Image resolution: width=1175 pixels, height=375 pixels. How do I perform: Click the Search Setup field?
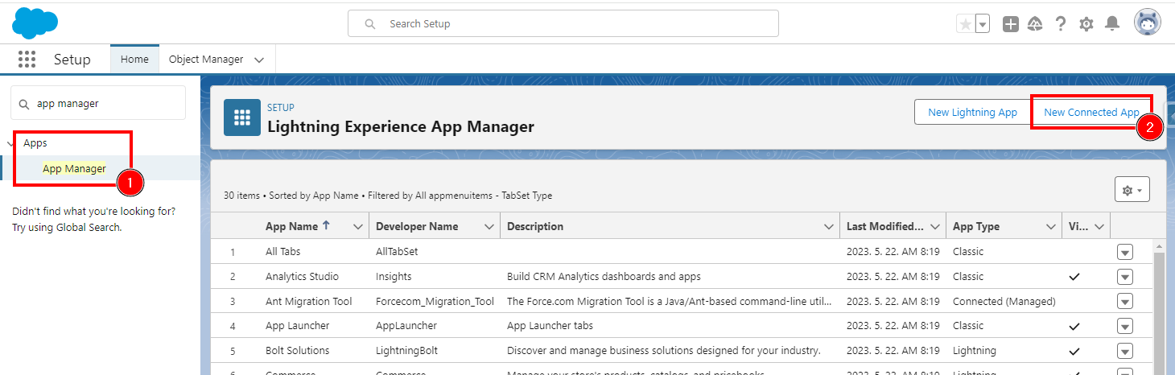click(563, 23)
